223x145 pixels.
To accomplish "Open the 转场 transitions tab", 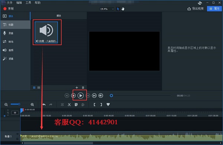I will coord(15,42).
